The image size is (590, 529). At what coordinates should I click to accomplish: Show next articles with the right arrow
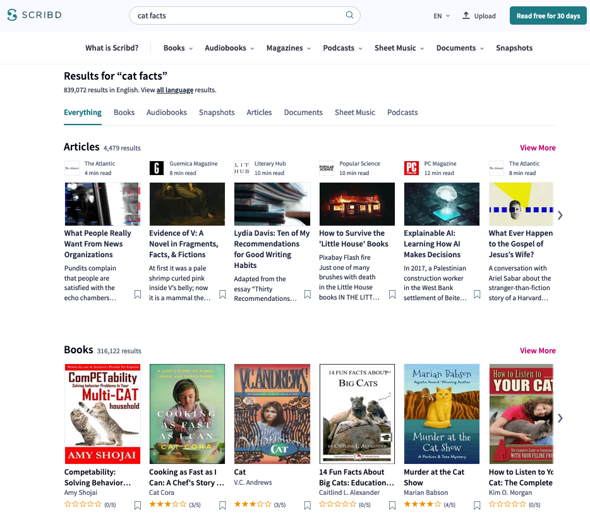click(560, 216)
